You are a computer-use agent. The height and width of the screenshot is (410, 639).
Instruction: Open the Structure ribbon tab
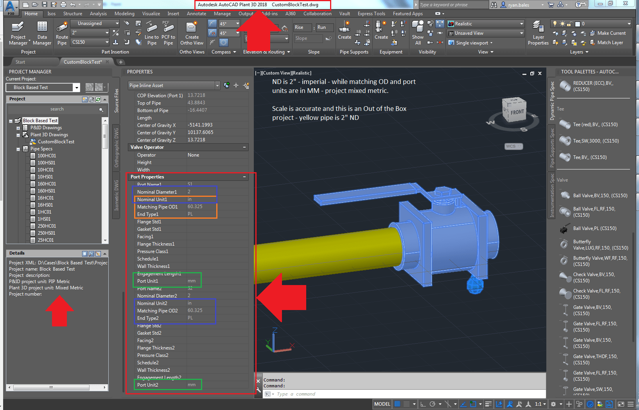73,14
